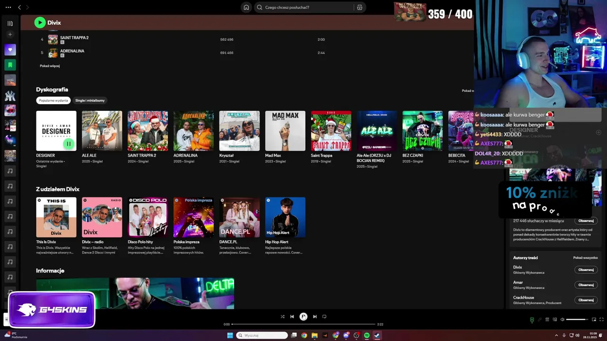Viewport: 607px width, 341px height.
Task: Show hidden system tray icons
Action: [x=557, y=335]
